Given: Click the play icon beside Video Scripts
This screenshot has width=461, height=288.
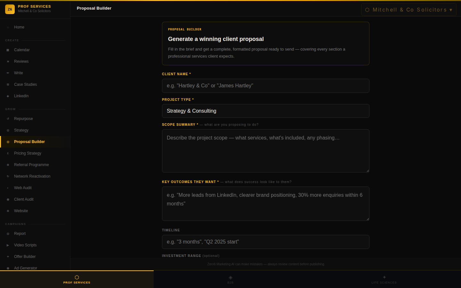Looking at the screenshot, I should (8, 245).
